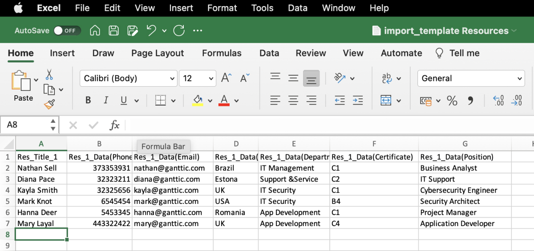This screenshot has height=251, width=534.
Task: Click the Decrease Indent icon
Action: (x=340, y=100)
